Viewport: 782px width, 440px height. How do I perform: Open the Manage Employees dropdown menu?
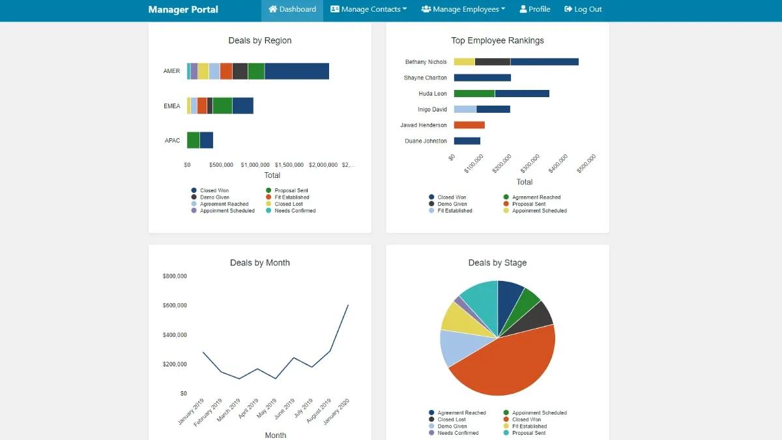463,9
